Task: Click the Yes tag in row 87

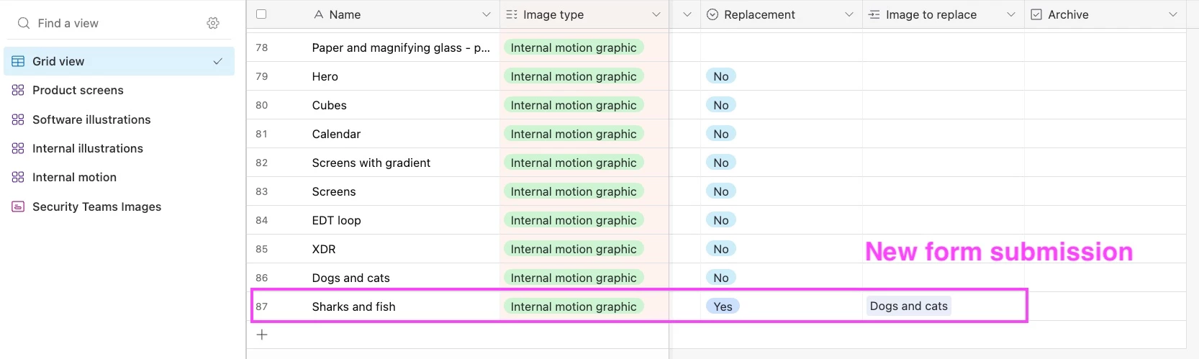Action: tap(723, 306)
